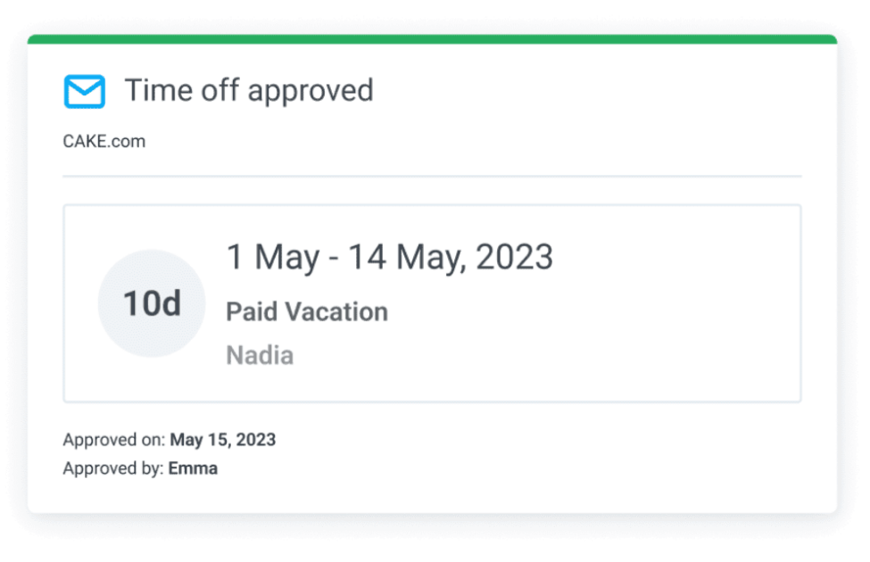Select the employee name Nadia
The height and width of the screenshot is (562, 870).
[x=260, y=356]
